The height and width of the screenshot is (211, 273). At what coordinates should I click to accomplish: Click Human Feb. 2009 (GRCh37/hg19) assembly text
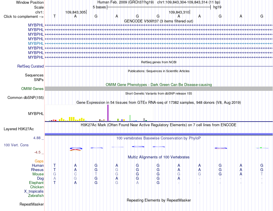coord(126,2)
